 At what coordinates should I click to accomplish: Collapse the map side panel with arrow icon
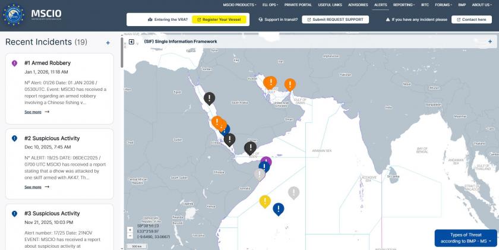coord(131,42)
